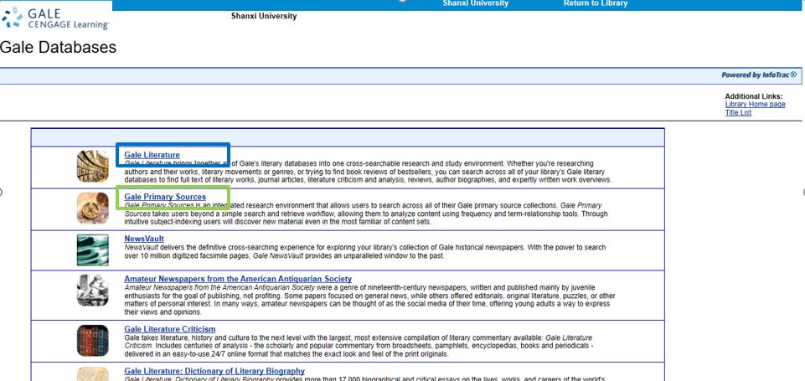
Task: Click Return to Library in top bar
Action: [x=596, y=4]
